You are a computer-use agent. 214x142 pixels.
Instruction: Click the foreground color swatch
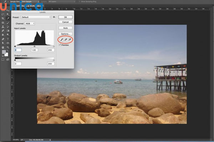4,52
